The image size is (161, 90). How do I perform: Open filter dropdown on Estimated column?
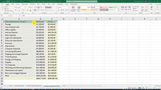45,22
